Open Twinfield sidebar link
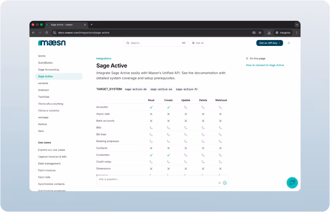330x212 pixels. pos(44,97)
